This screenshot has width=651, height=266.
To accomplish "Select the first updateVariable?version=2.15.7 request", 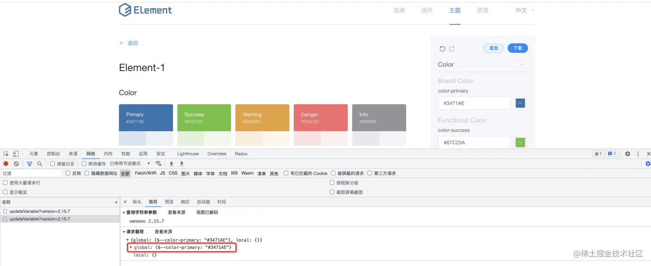I will (60, 211).
